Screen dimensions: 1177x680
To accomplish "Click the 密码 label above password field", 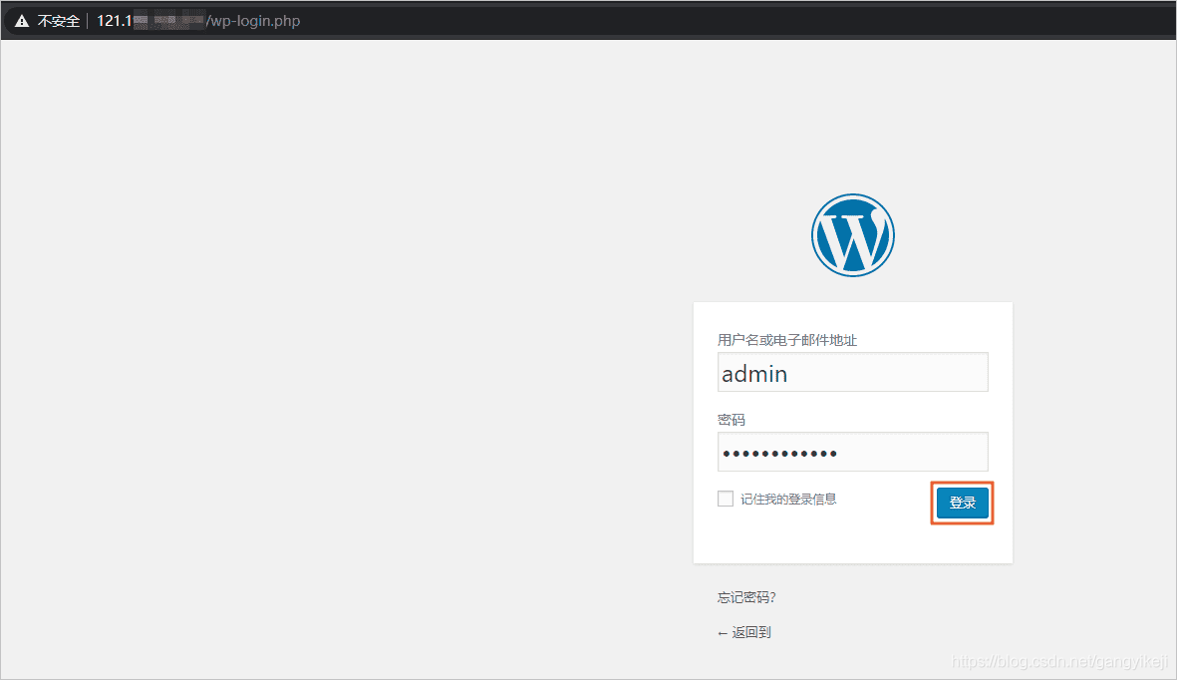I will (x=732, y=420).
